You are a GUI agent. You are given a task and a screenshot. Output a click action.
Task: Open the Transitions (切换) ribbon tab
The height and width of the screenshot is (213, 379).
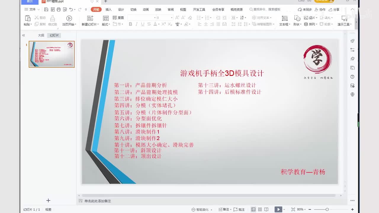(x=133, y=9)
